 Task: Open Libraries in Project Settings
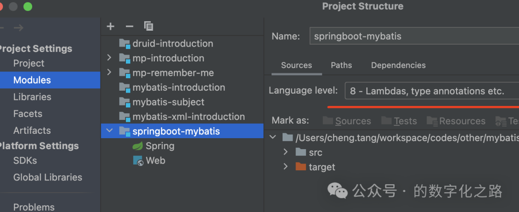tap(32, 97)
